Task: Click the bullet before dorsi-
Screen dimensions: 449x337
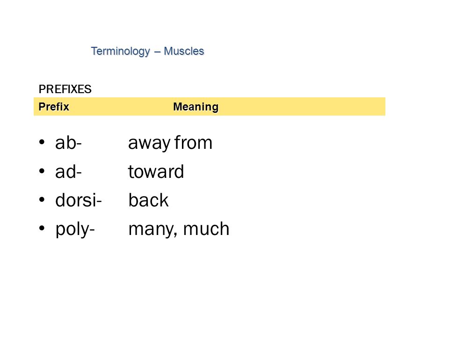Action: point(42,199)
